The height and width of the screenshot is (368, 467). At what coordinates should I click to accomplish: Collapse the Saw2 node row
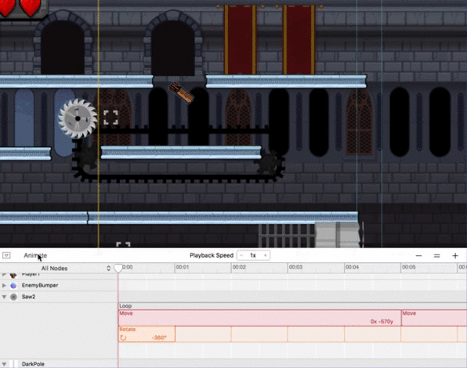coord(4,297)
